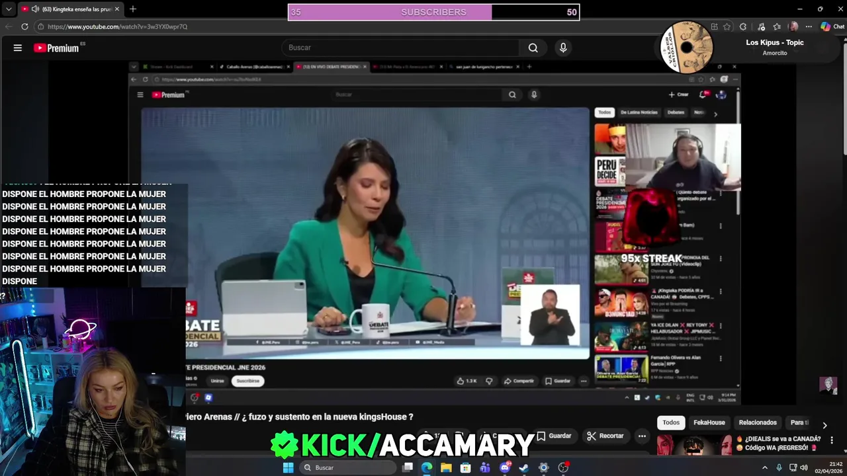The height and width of the screenshot is (476, 847).
Task: Open the Copilot Chat button
Action: click(832, 26)
